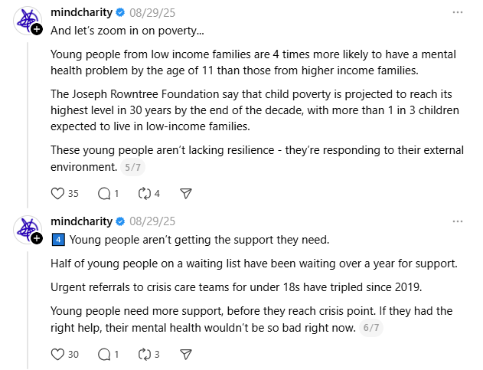Repost the poverty thread post
The image size is (483, 370).
pos(145,194)
